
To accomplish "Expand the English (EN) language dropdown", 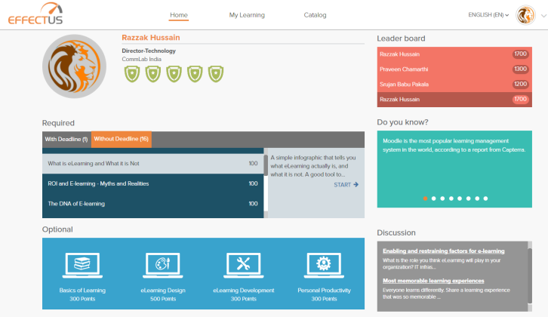I will (x=488, y=15).
